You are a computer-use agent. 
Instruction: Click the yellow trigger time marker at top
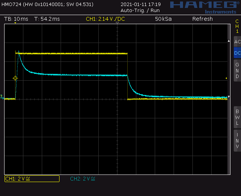[x=15, y=23]
